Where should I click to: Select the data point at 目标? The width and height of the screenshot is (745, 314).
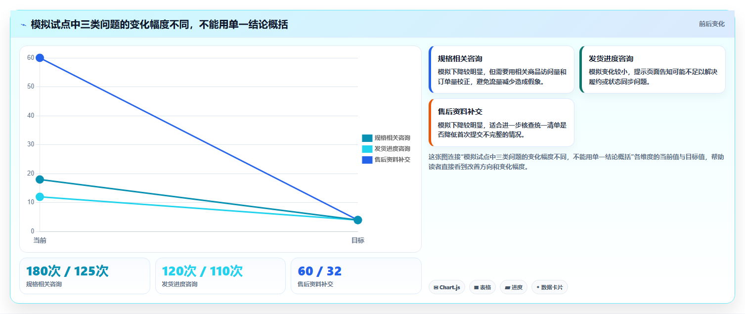358,220
